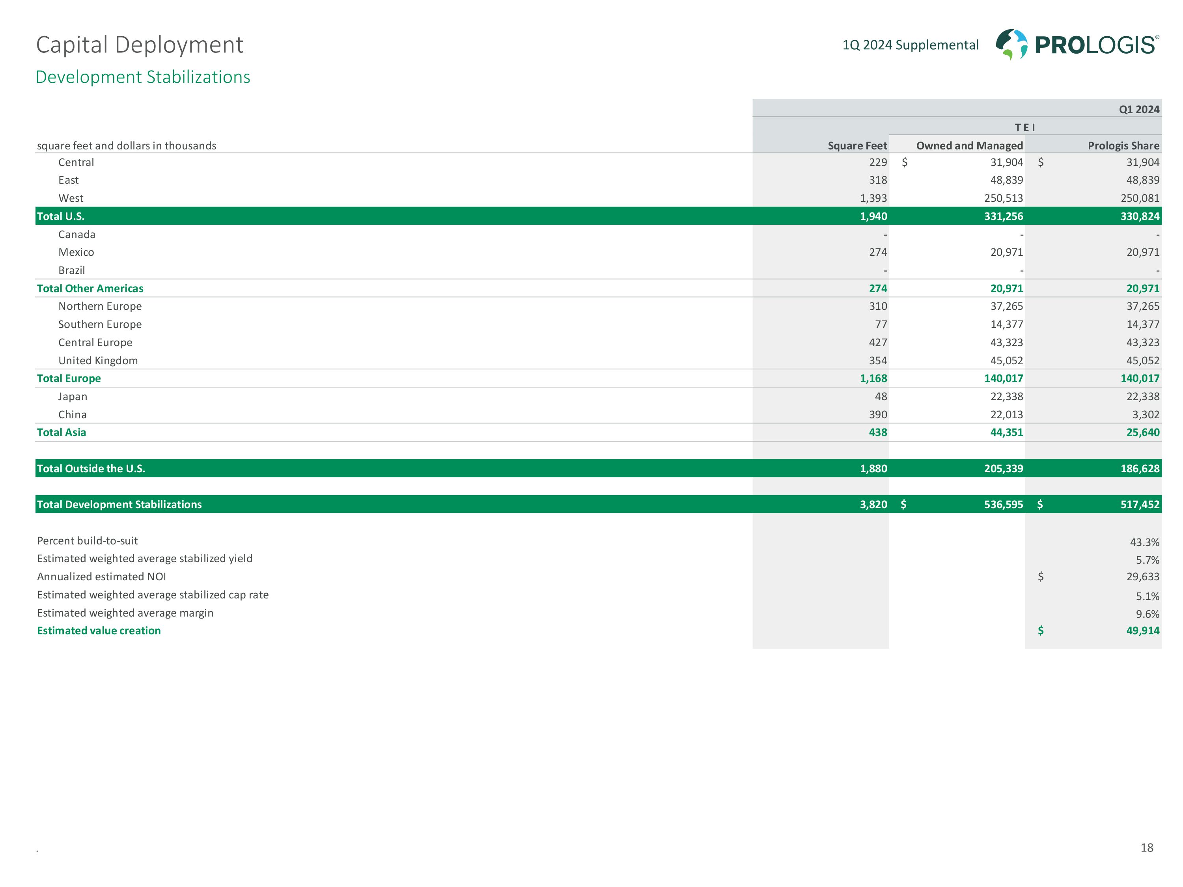Click the Prologis globe logo icon

tap(1011, 45)
